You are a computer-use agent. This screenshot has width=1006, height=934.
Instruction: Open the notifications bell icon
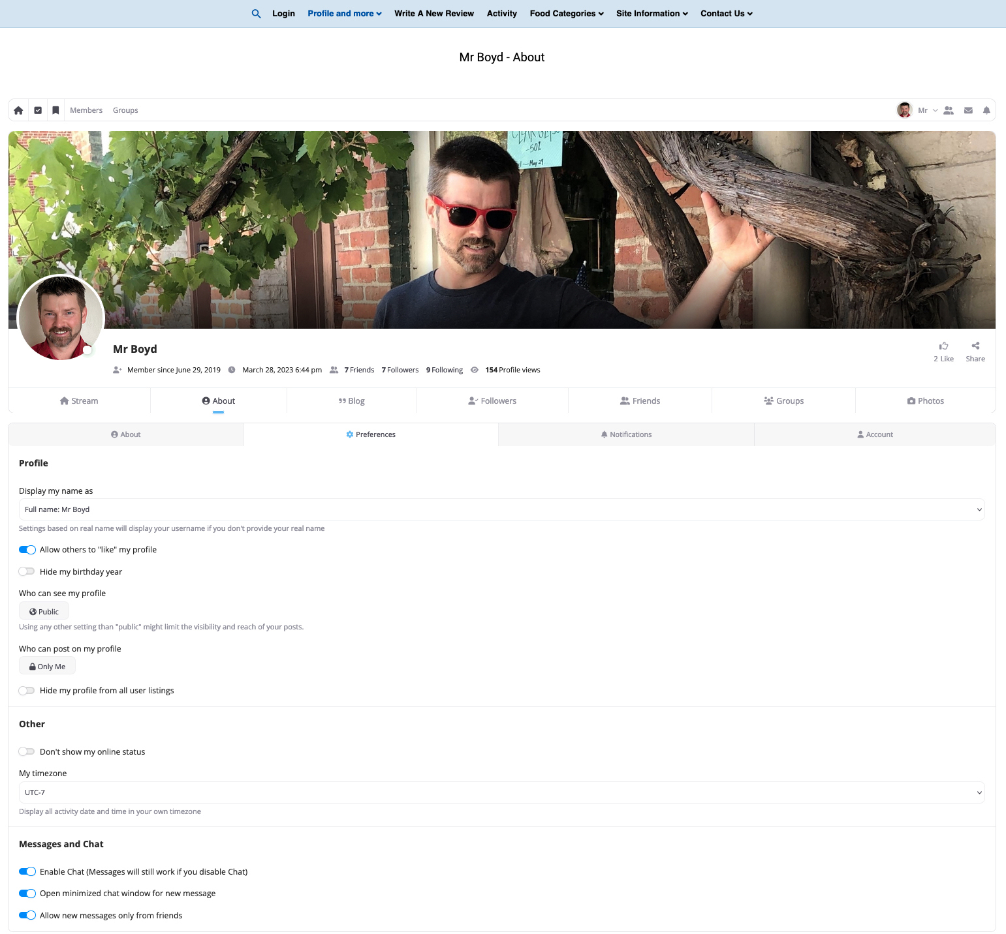[986, 110]
